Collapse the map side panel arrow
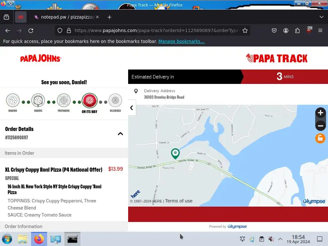328x246 pixels. (x=132, y=108)
